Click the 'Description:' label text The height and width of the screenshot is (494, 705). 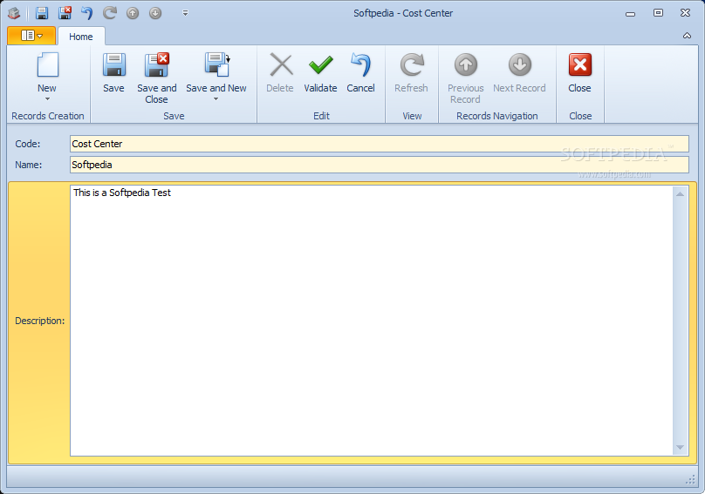pos(39,321)
